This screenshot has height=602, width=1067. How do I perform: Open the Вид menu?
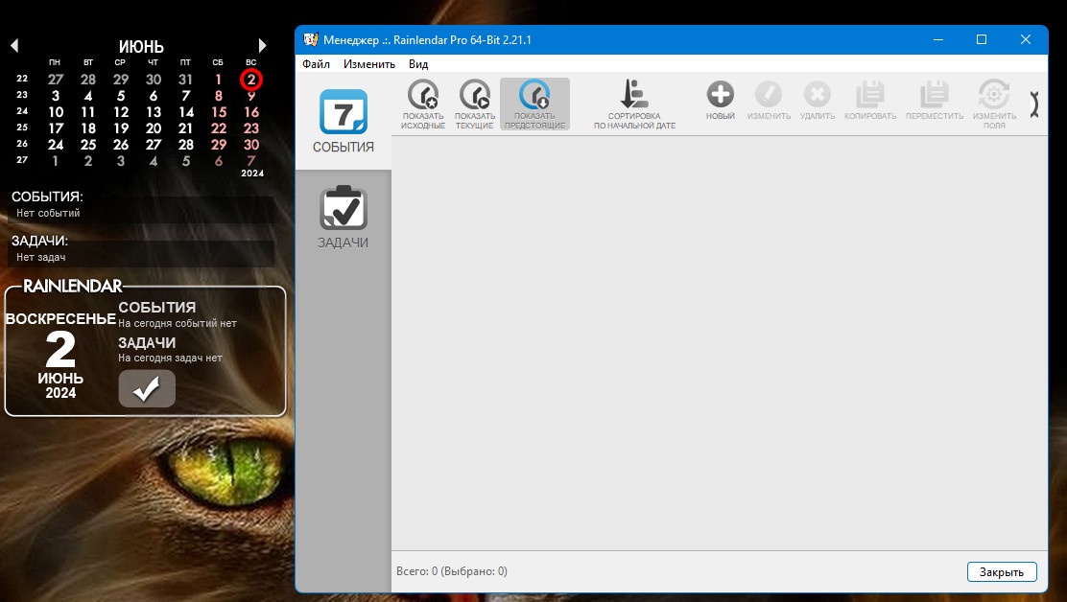point(417,64)
